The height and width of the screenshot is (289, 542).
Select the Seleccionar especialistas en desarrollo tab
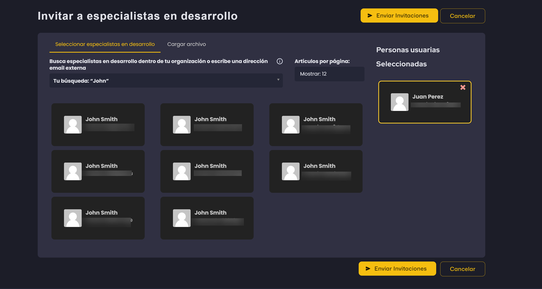(x=105, y=44)
